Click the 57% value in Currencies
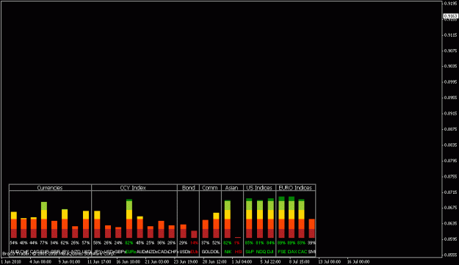Image resolution: width=459 pixels, height=265 pixels. pyautogui.click(x=86, y=243)
